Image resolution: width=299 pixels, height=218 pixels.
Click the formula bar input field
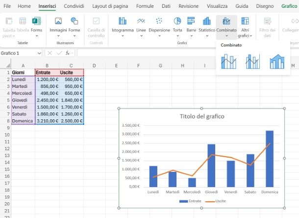[x=147, y=53]
